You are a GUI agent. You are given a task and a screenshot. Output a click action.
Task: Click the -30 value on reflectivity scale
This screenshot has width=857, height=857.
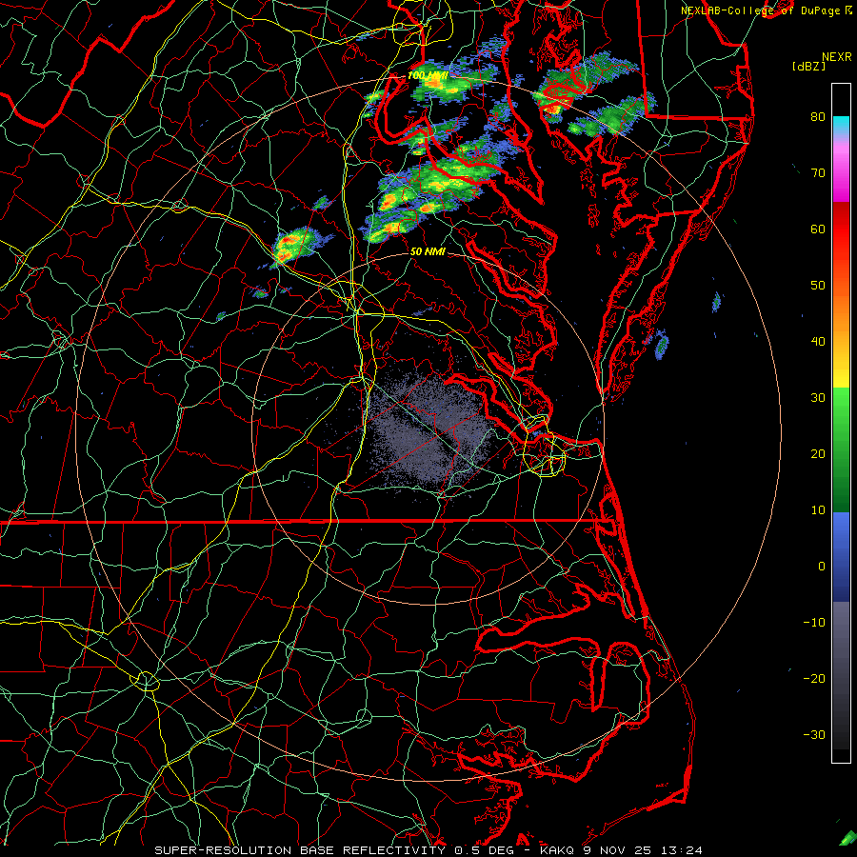pos(814,734)
